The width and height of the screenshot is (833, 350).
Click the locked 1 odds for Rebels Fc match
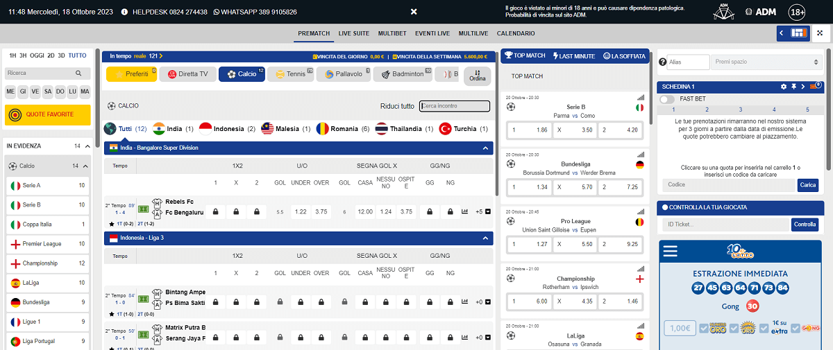click(x=216, y=212)
